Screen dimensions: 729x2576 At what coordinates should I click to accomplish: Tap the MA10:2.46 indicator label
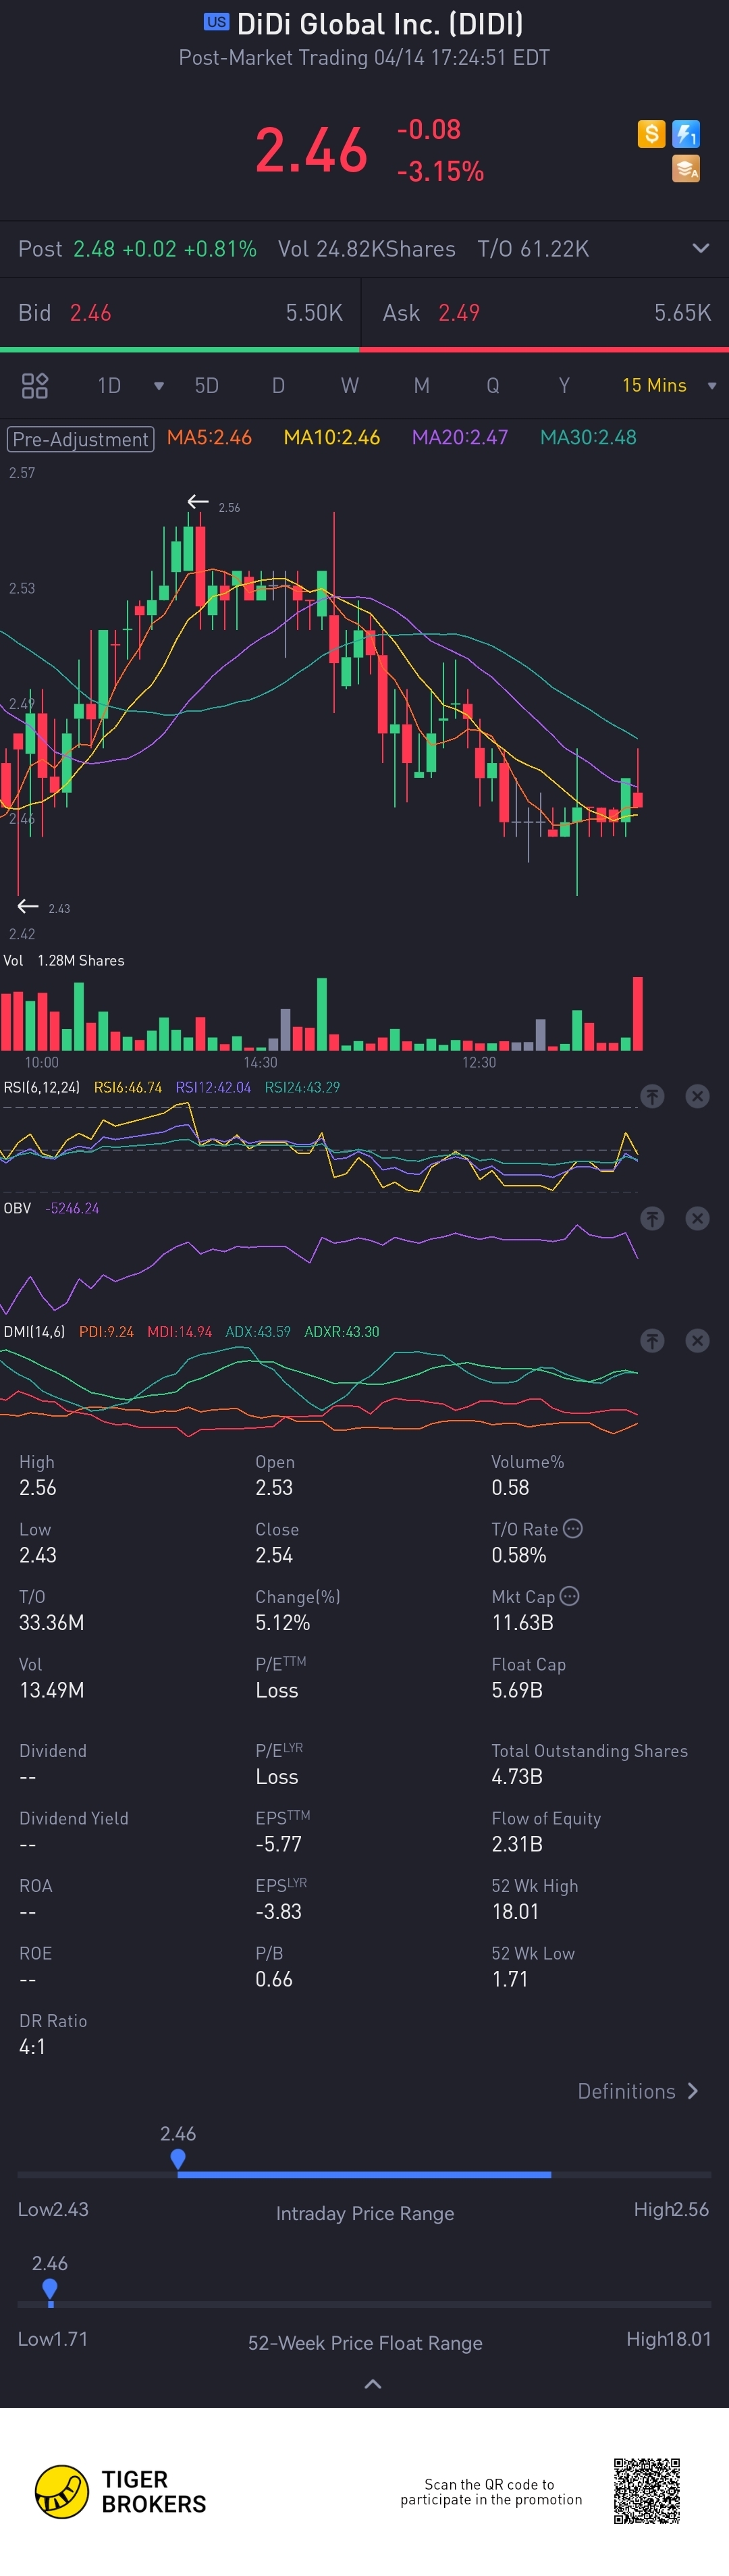point(332,437)
